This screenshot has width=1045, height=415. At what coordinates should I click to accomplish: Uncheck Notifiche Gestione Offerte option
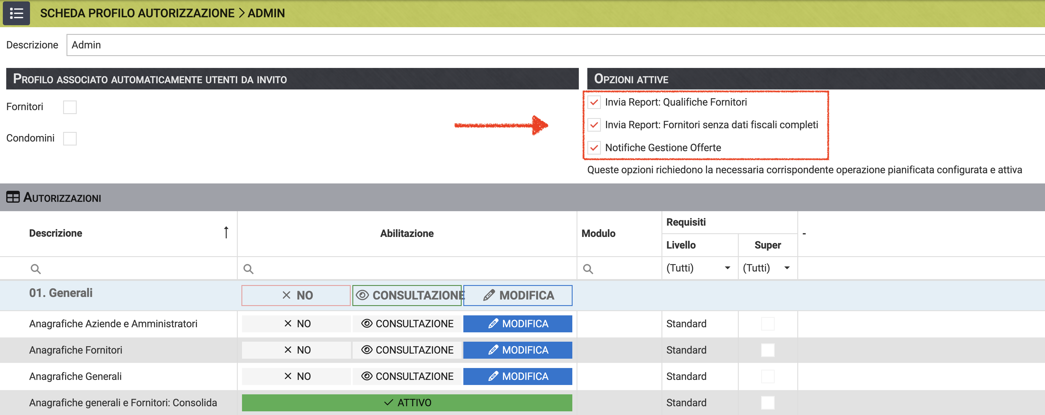pyautogui.click(x=594, y=148)
